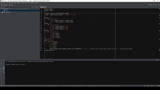The image size is (160, 90).
Task: Click pyglet.app.run() line in editor
Action: point(50,50)
